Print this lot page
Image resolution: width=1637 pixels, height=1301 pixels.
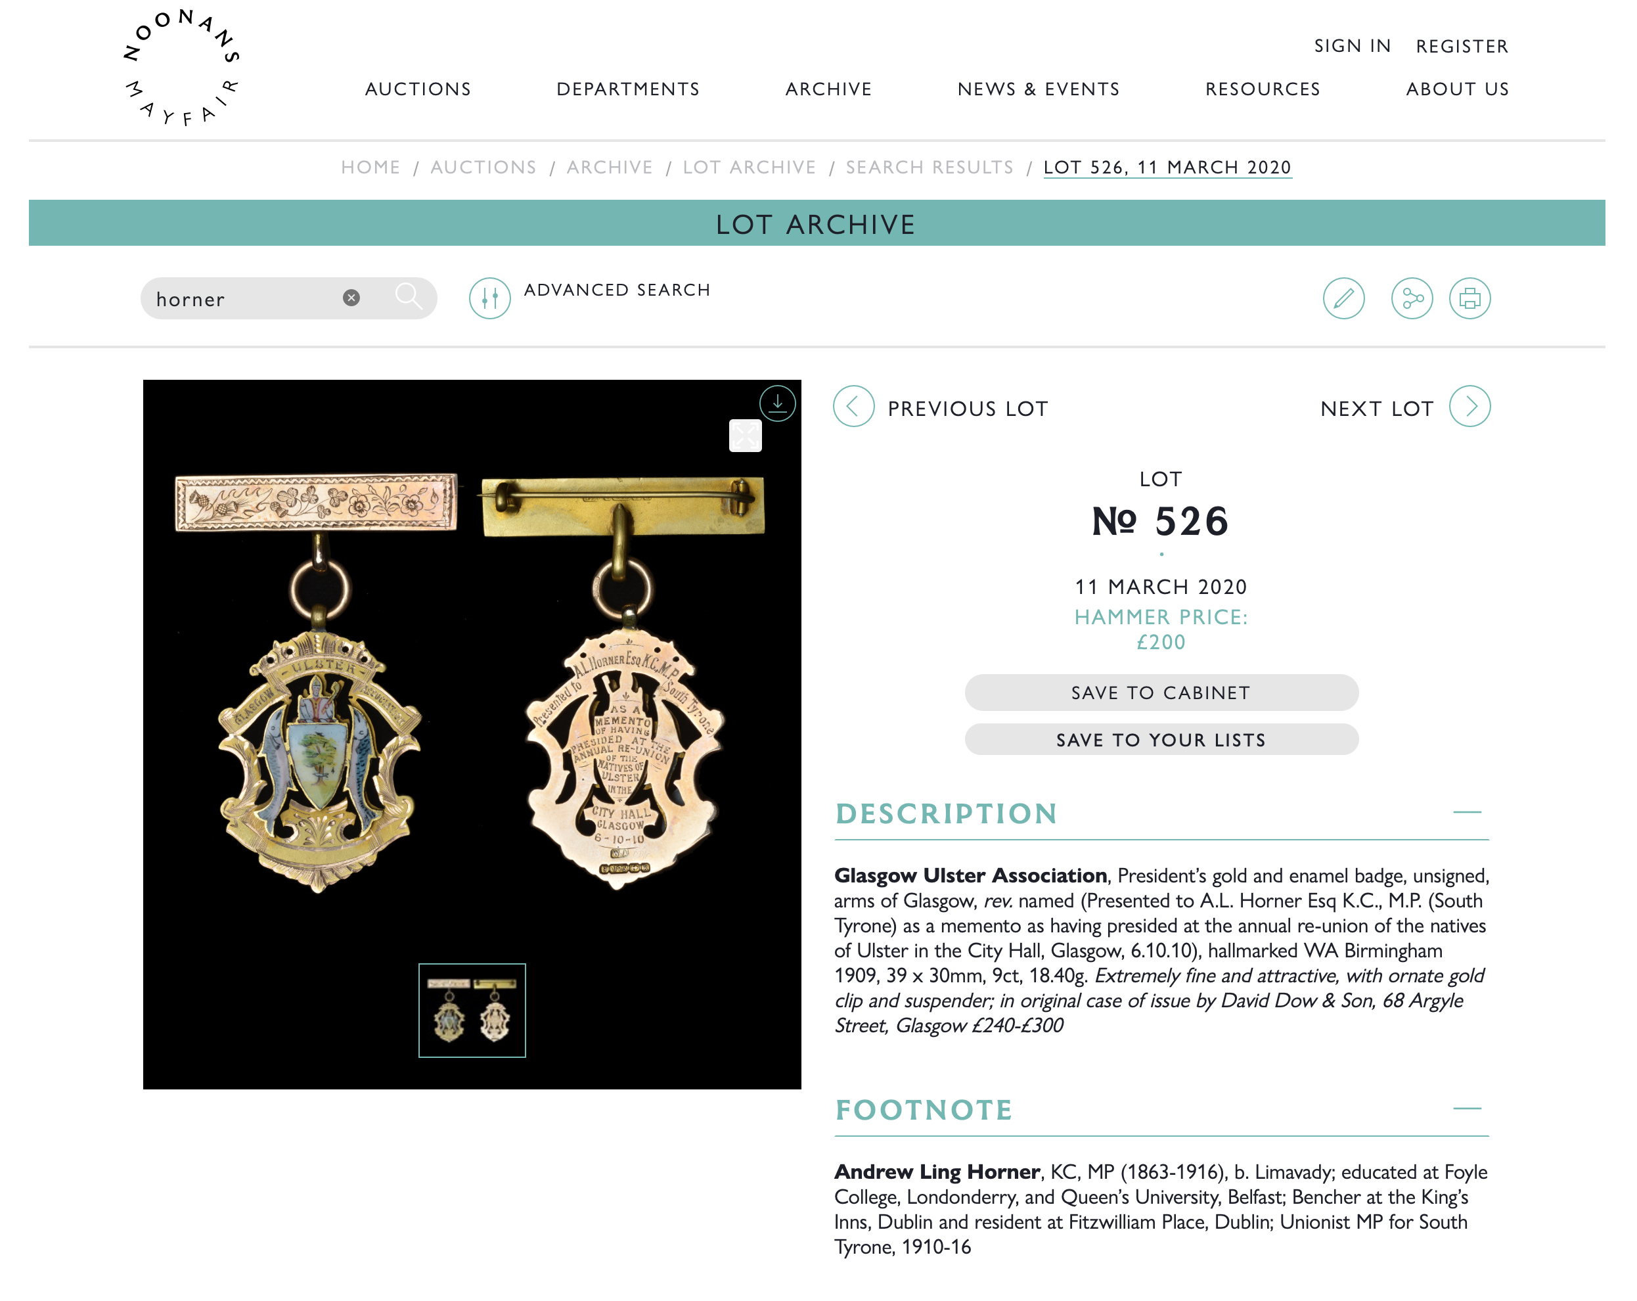[1469, 298]
